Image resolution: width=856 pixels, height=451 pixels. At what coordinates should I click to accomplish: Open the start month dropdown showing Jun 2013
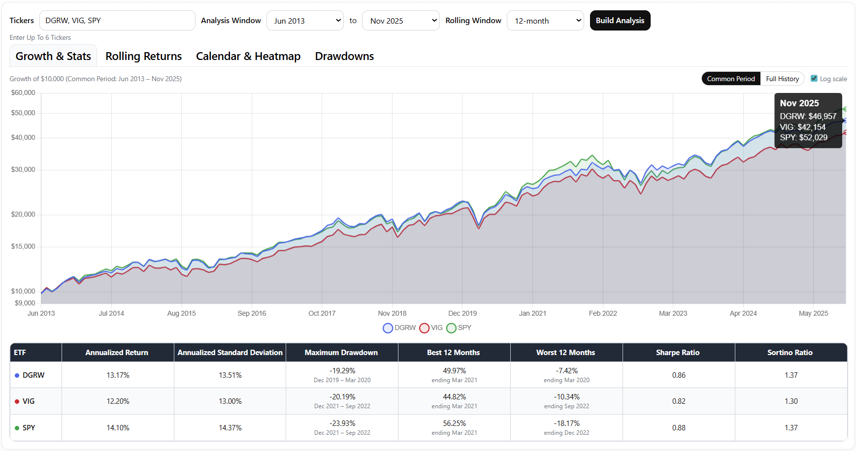(305, 20)
